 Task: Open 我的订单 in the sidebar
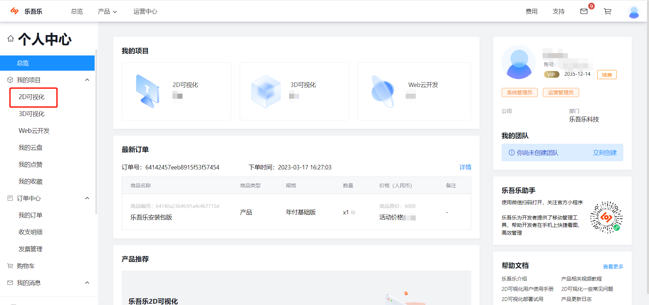point(30,215)
